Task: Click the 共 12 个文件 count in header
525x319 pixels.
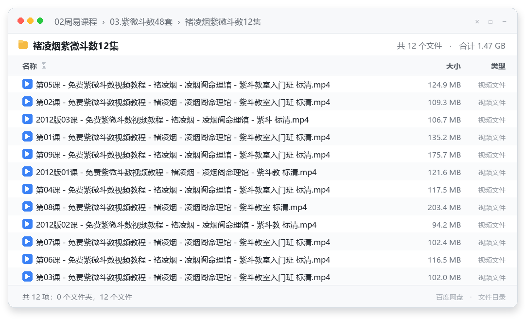Action: (x=420, y=46)
